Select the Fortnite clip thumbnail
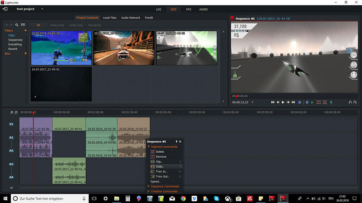This screenshot has height=203, width=362. coord(61,48)
